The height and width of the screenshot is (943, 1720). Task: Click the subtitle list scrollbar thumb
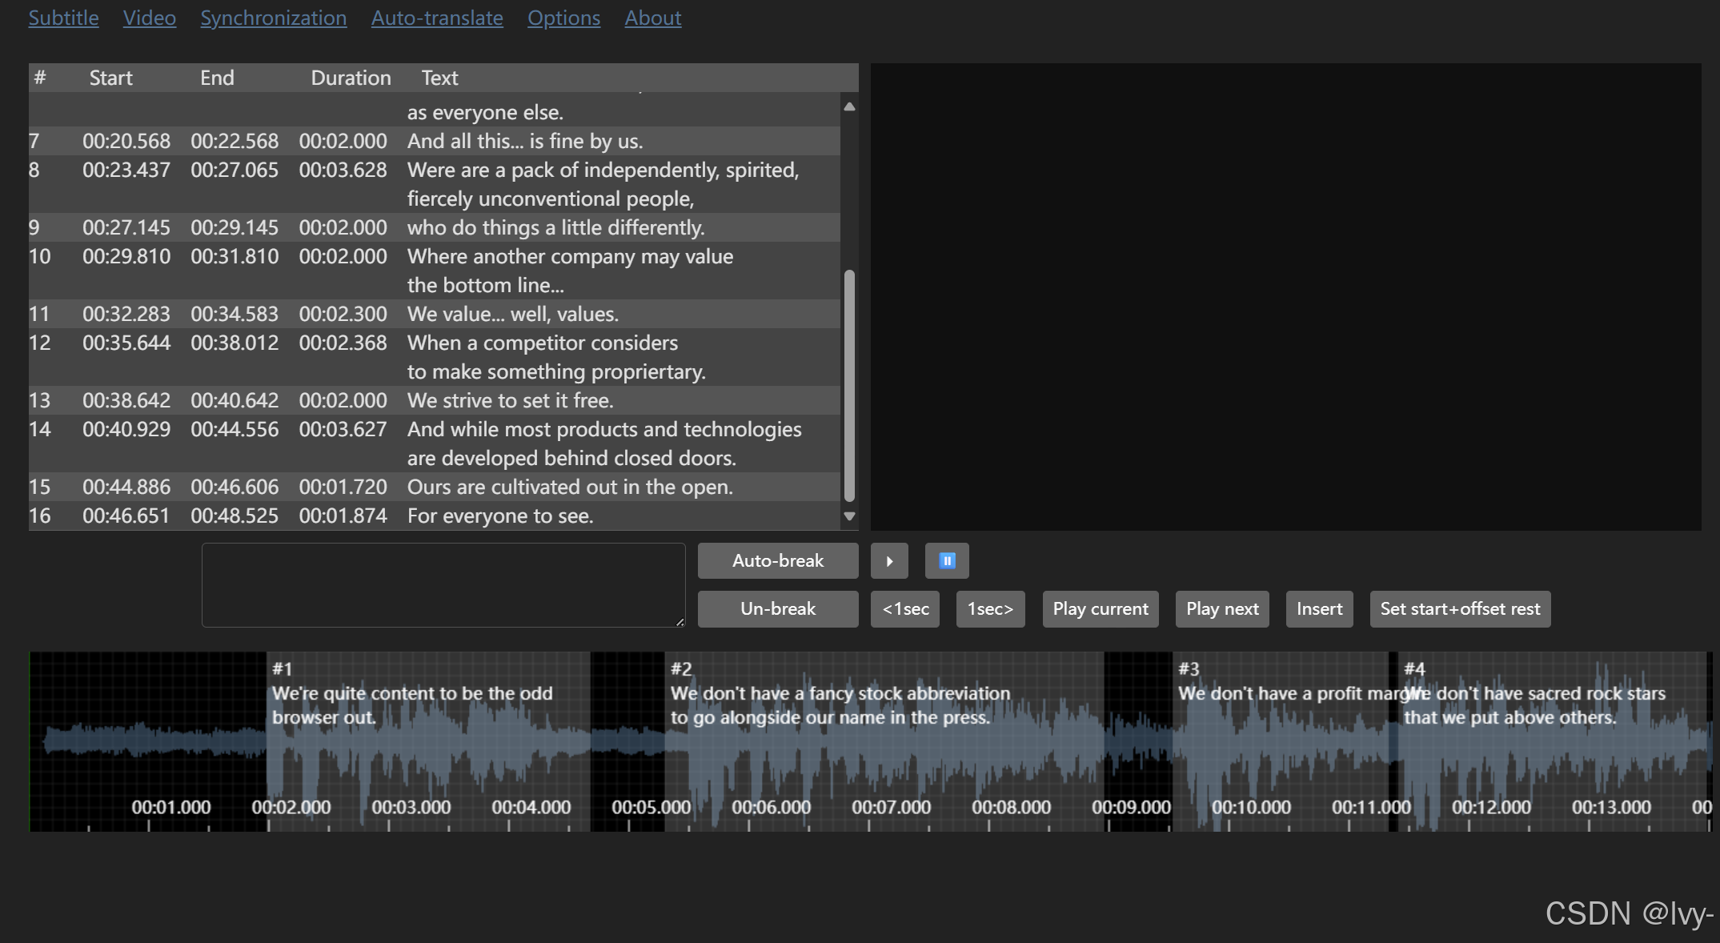(x=849, y=384)
